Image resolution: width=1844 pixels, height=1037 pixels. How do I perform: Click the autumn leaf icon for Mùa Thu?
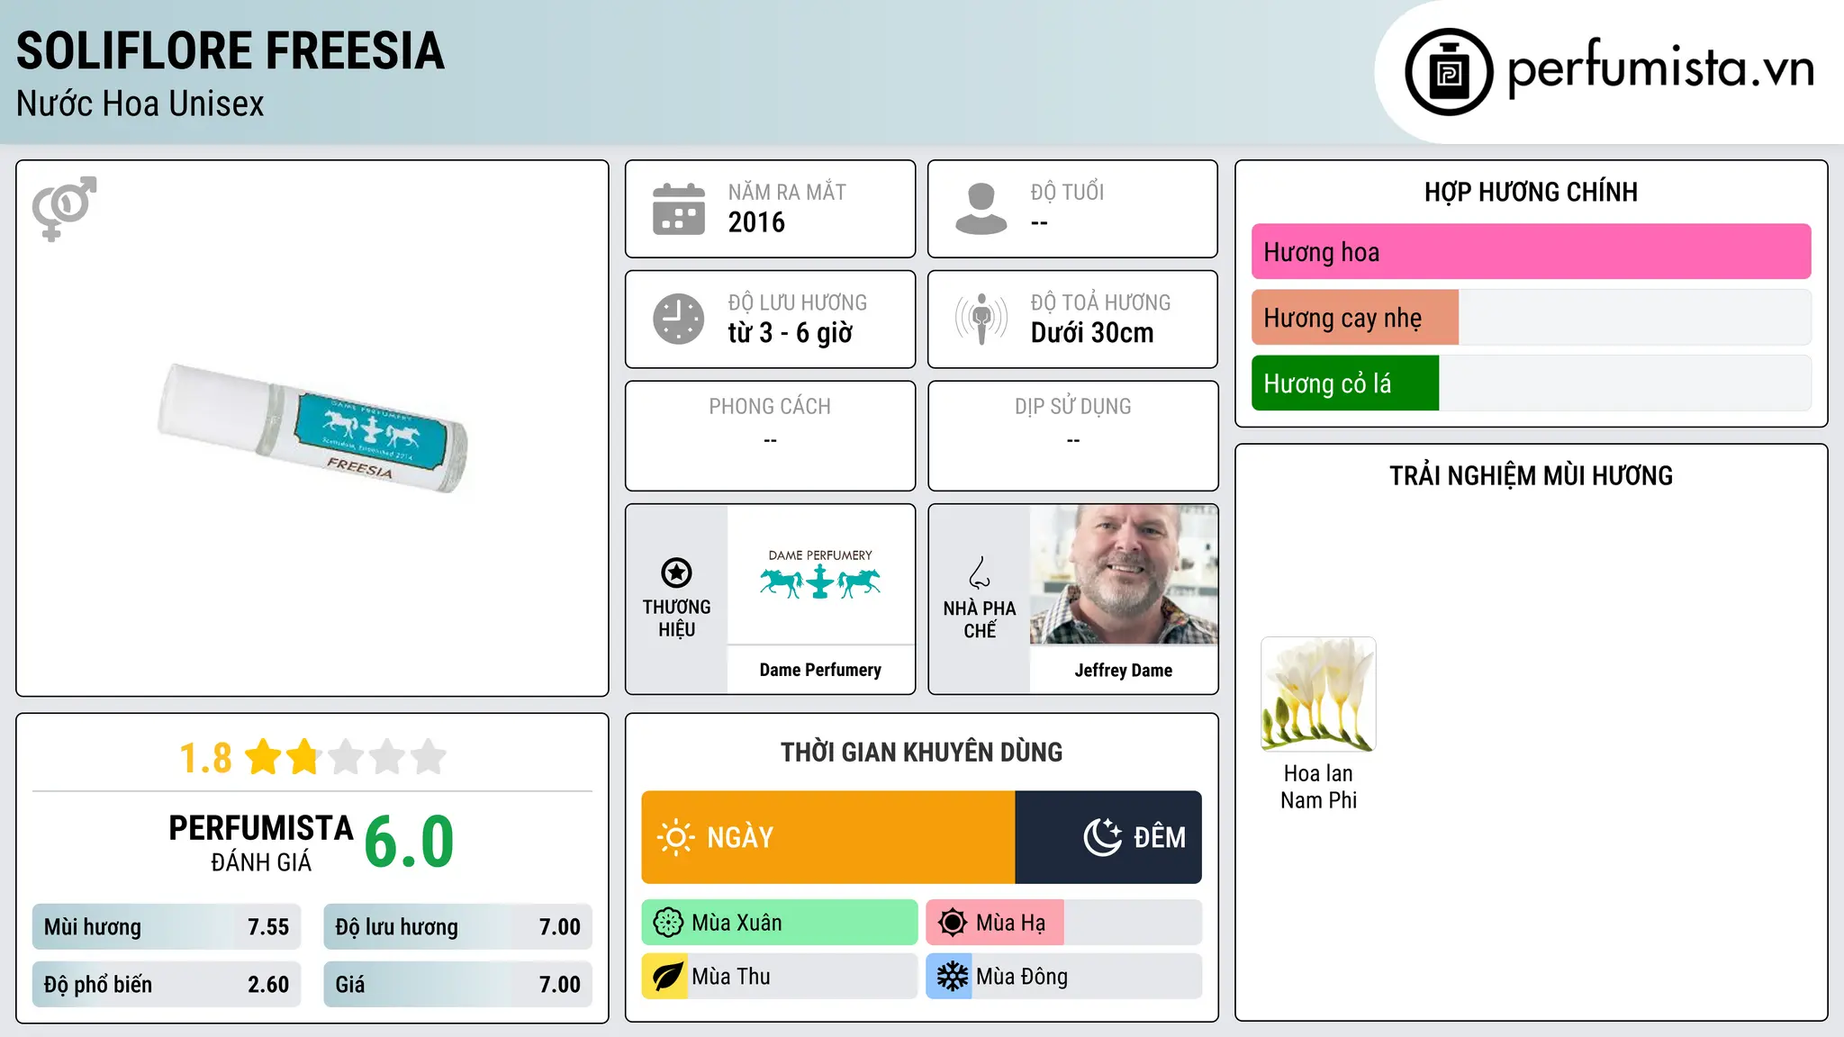tap(667, 977)
